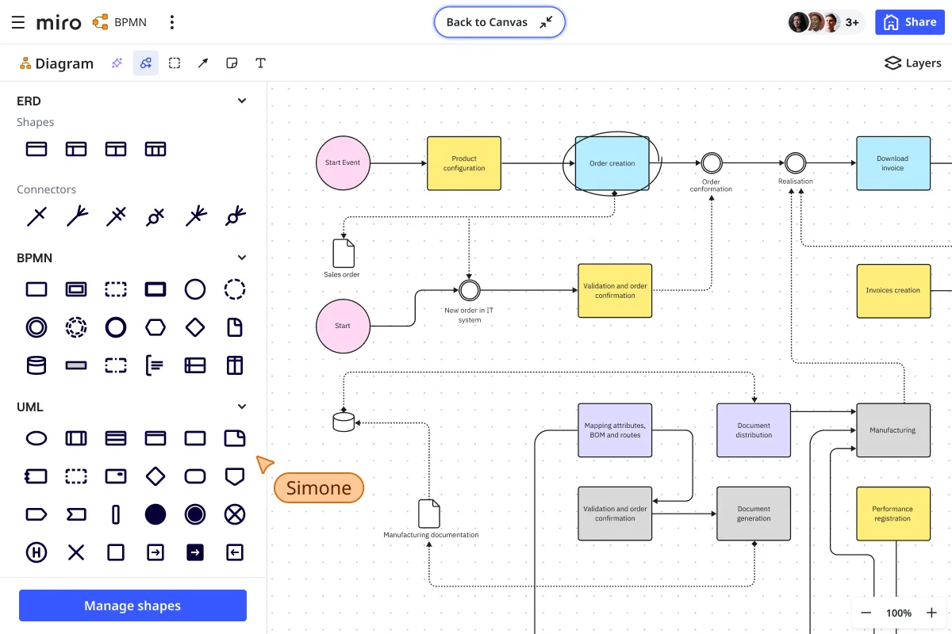Open the Diagram mode menu
This screenshot has height=634, width=952.
pos(56,63)
